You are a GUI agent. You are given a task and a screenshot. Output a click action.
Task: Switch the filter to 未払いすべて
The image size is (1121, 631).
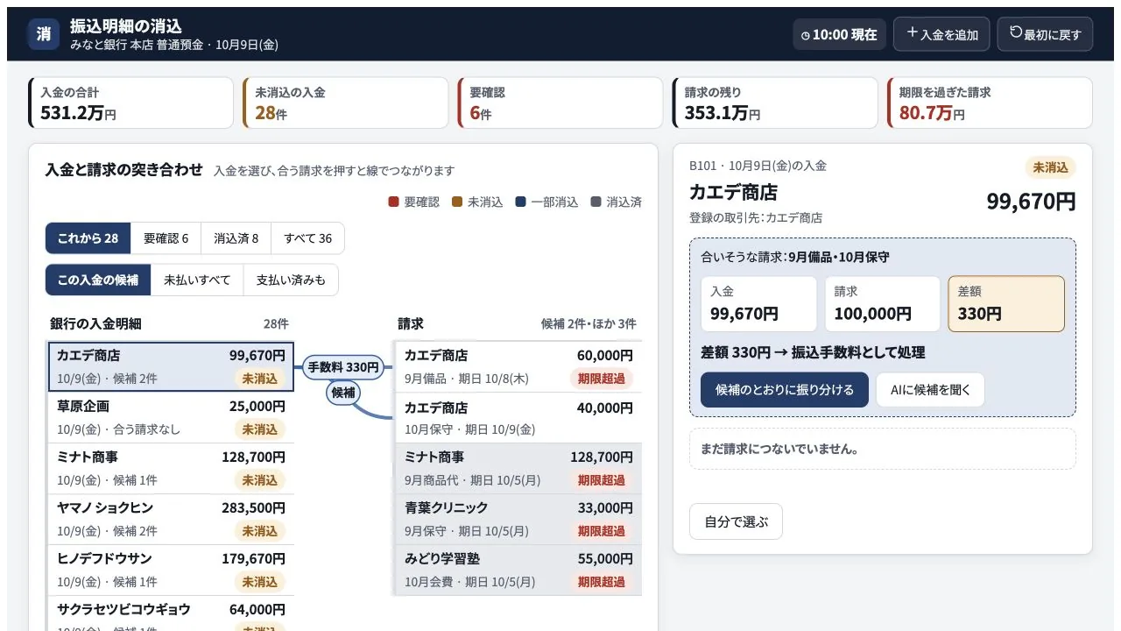197,280
